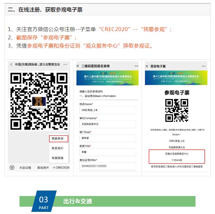The height and width of the screenshot is (214, 215).
Task: Close the 签到电子票 page using X icon
Action: (x=146, y=66)
